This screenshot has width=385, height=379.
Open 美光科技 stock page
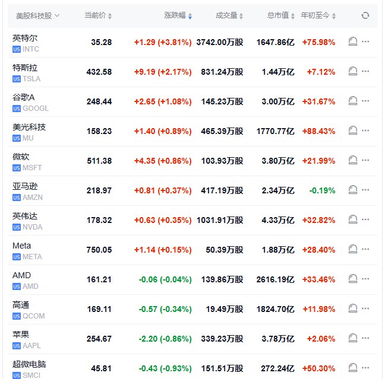(x=29, y=128)
